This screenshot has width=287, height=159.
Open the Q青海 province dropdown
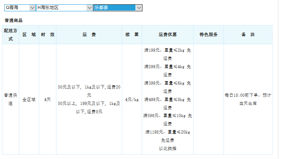[x=20, y=7]
